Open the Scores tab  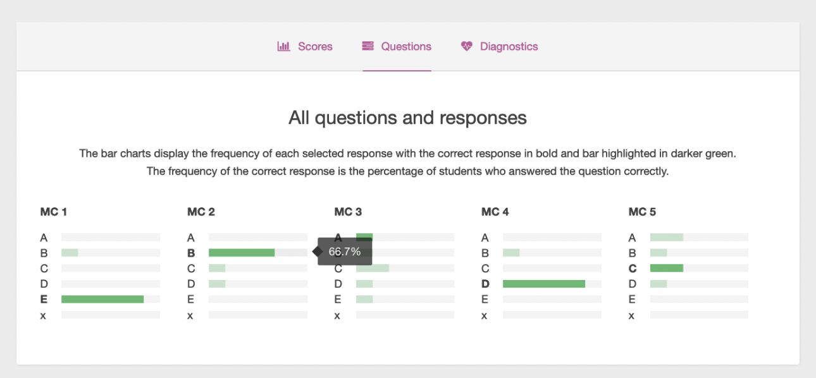pyautogui.click(x=314, y=46)
